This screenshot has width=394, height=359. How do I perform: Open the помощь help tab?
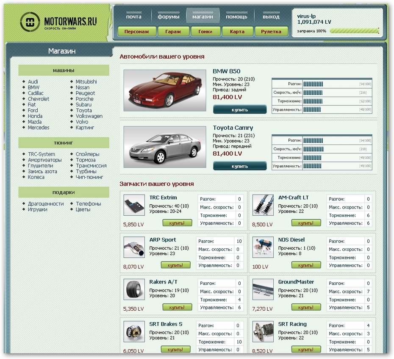(236, 16)
